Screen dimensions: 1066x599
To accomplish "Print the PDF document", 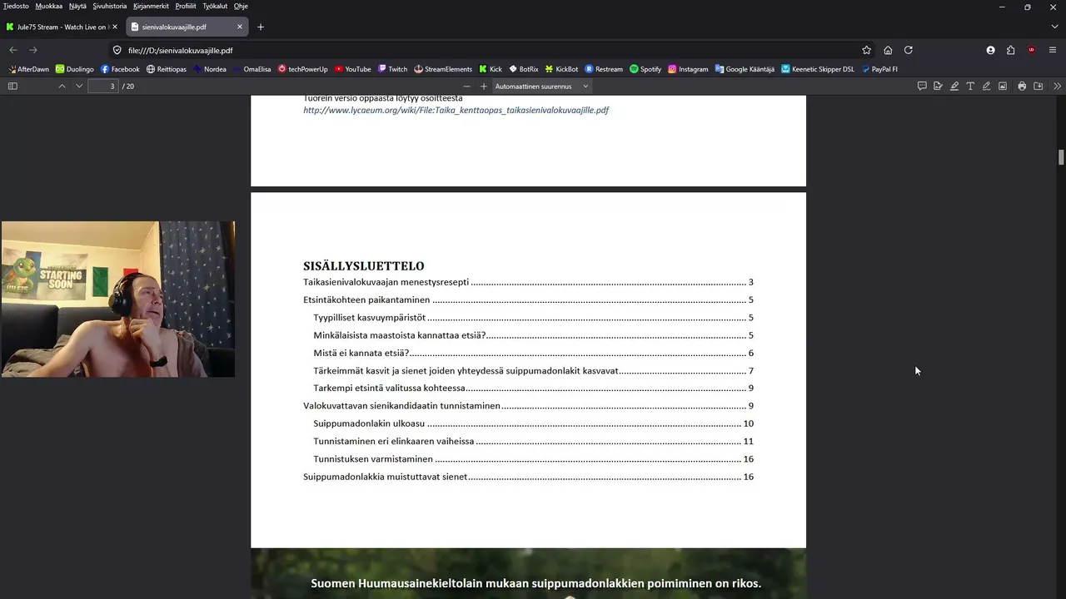I will pyautogui.click(x=1022, y=87).
